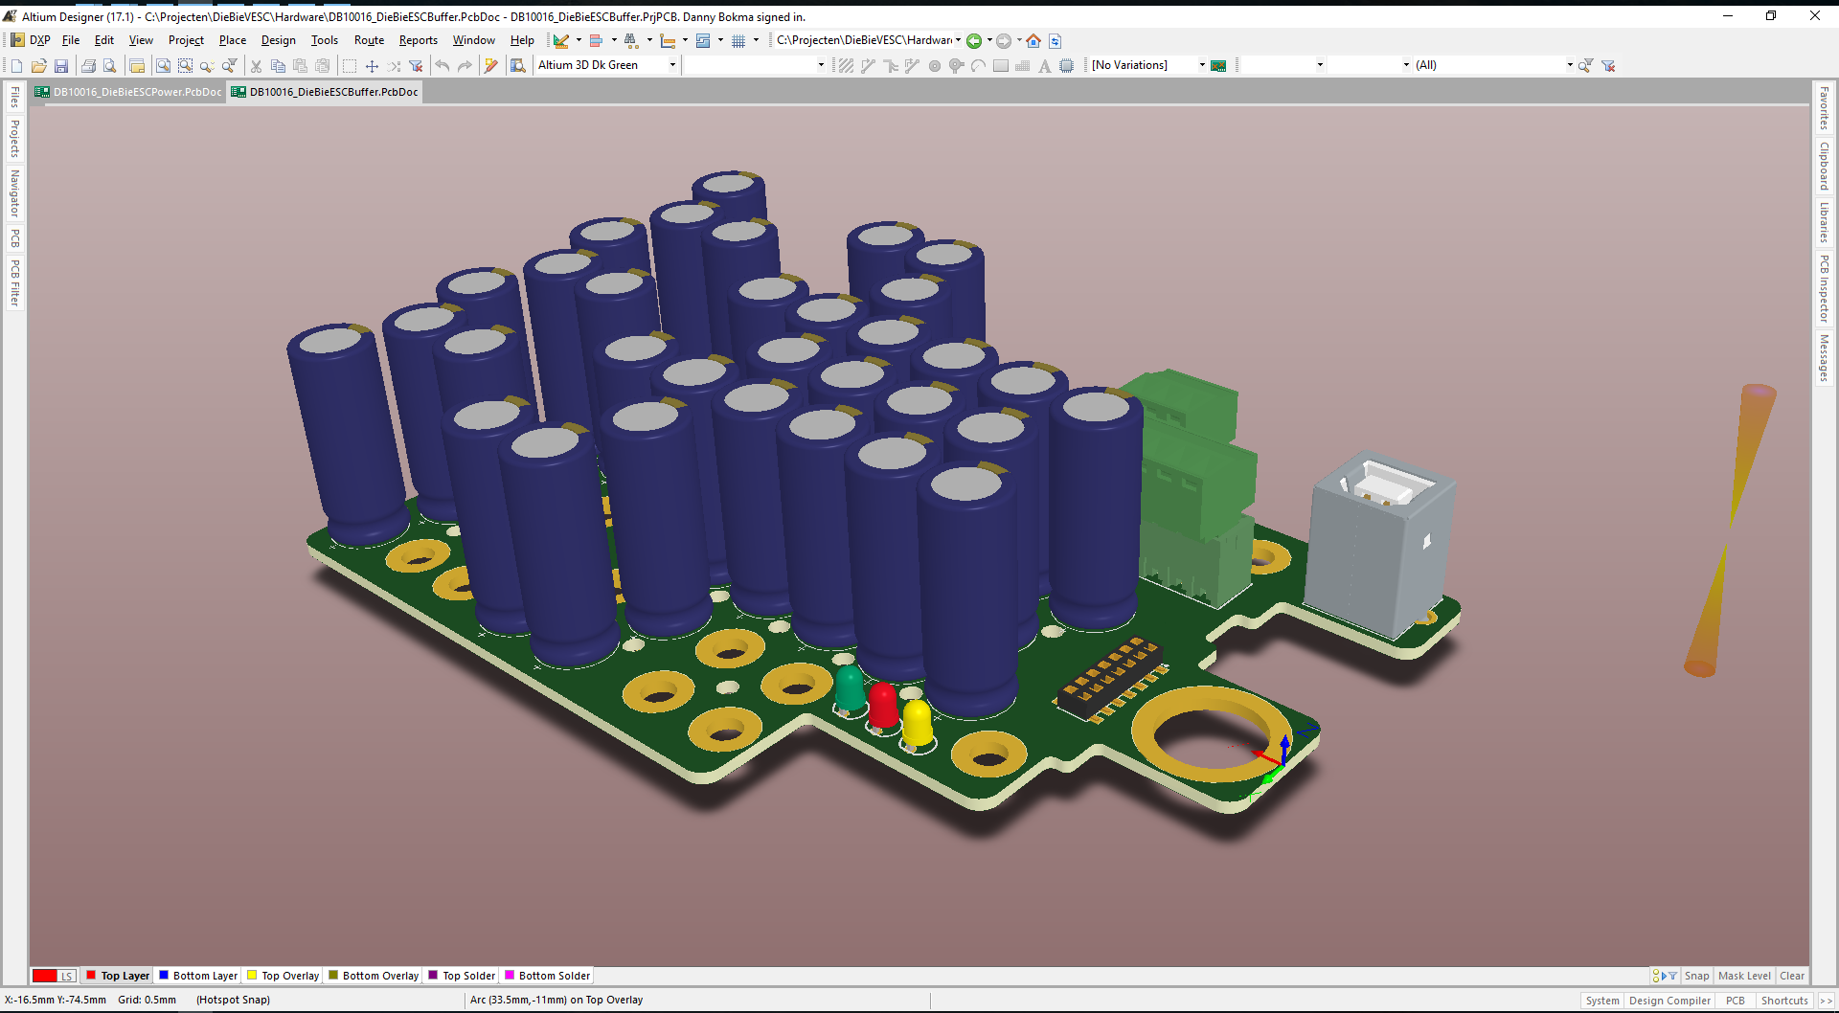Viewport: 1839px width, 1013px height.
Task: Click the green Back navigation arrow
Action: tap(974, 41)
